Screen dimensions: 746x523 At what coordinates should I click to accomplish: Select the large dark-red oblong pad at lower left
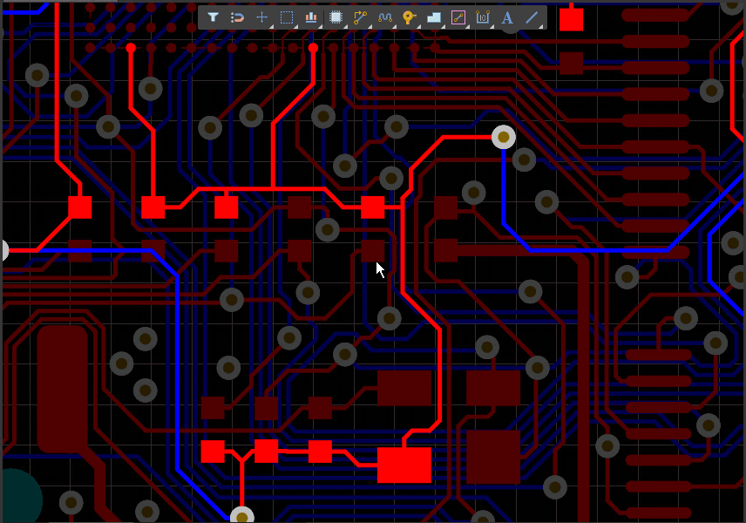pyautogui.click(x=63, y=389)
